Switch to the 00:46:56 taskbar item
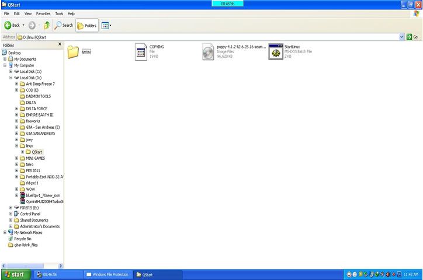Viewport: 423px width, 280px height. (x=58, y=274)
